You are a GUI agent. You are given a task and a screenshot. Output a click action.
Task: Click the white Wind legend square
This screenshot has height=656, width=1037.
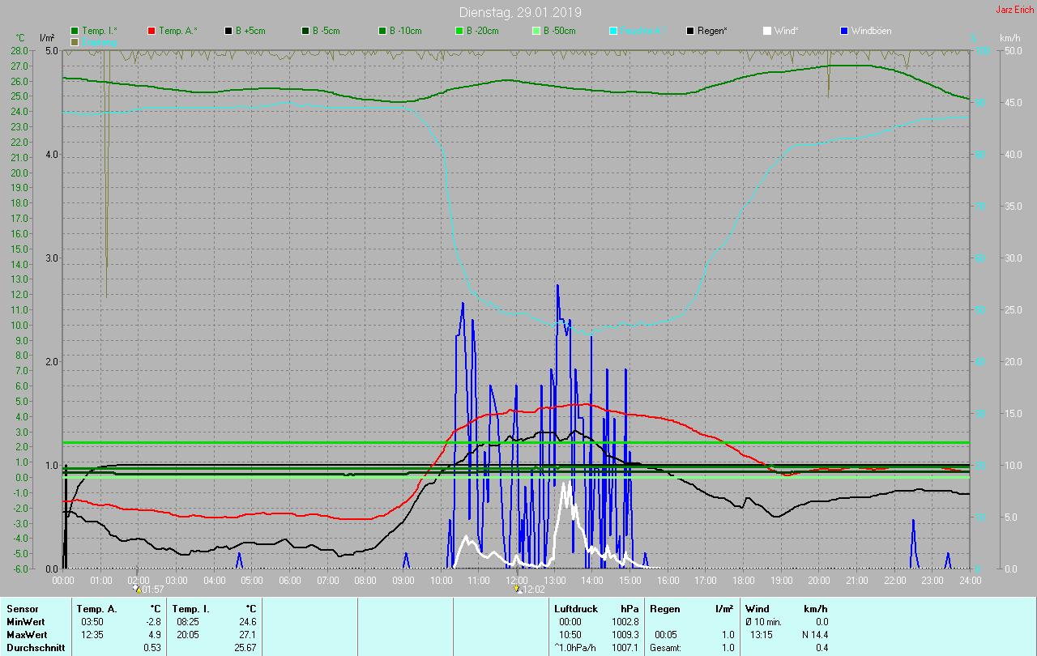767,31
